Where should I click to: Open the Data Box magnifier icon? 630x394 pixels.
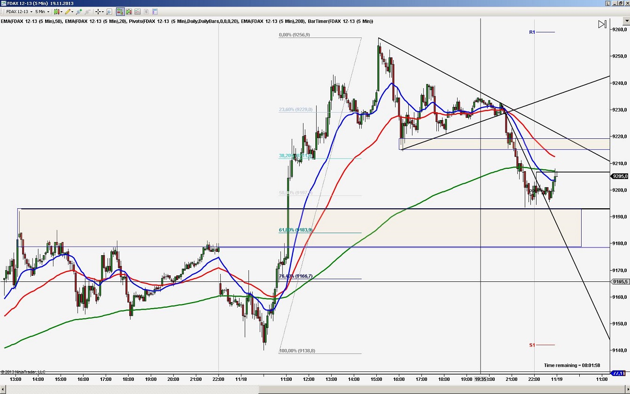point(109,11)
